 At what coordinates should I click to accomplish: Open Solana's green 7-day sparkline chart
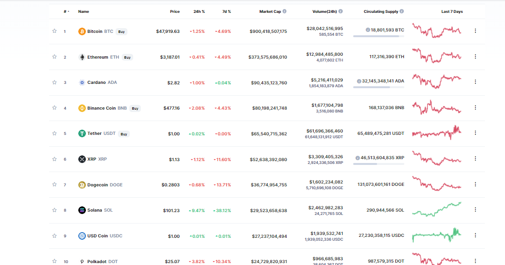tap(437, 209)
